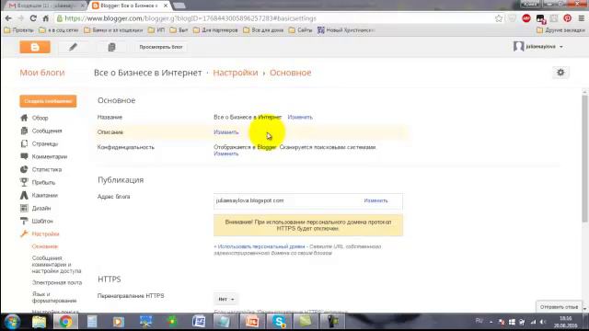Click Изменить link under Конфиденциальность
589x331 pixels.
(225, 154)
